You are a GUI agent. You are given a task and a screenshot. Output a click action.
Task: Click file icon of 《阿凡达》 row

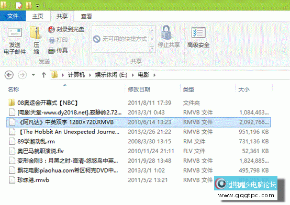click(12, 122)
